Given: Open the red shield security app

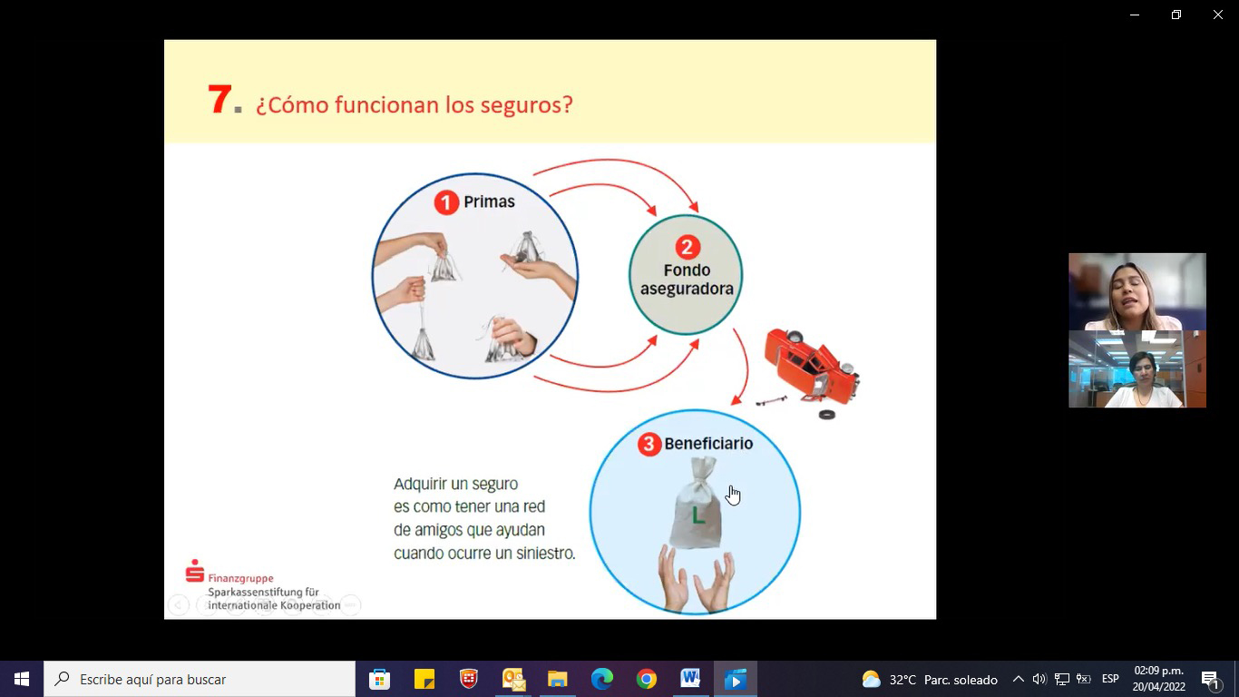Looking at the screenshot, I should coord(469,679).
